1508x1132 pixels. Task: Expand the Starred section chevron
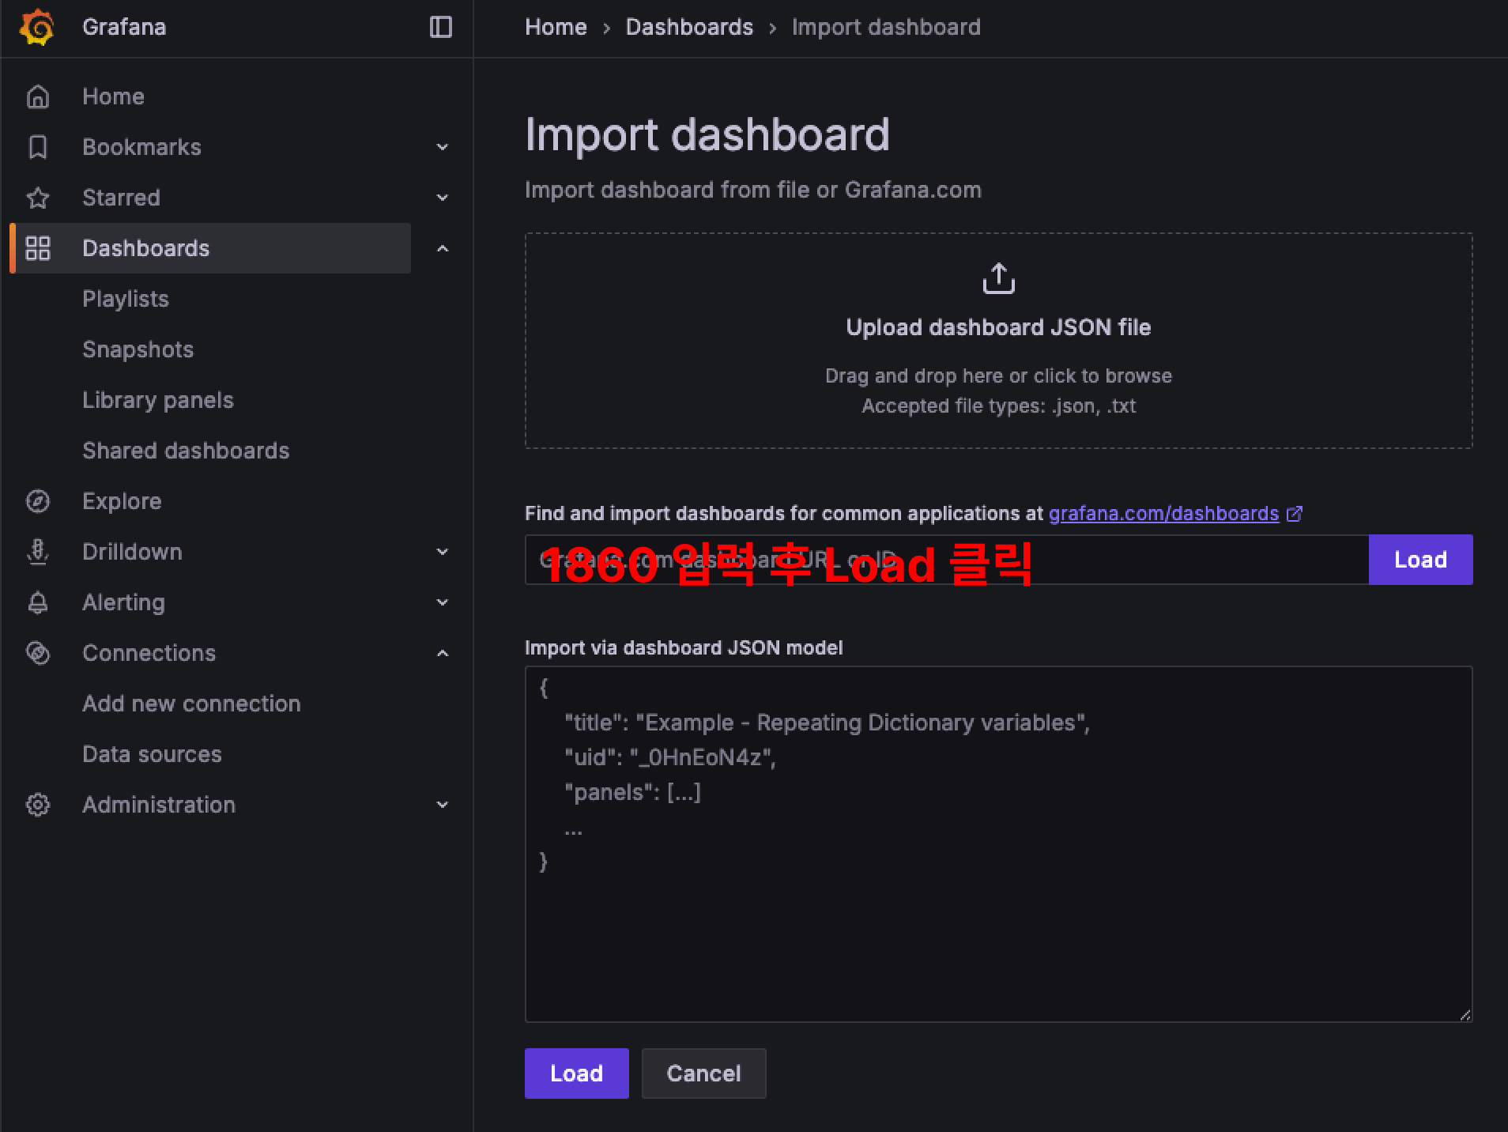click(443, 198)
